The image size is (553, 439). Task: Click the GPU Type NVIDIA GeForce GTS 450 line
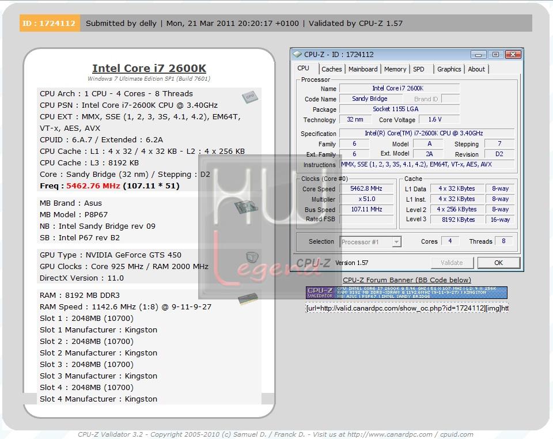click(111, 255)
